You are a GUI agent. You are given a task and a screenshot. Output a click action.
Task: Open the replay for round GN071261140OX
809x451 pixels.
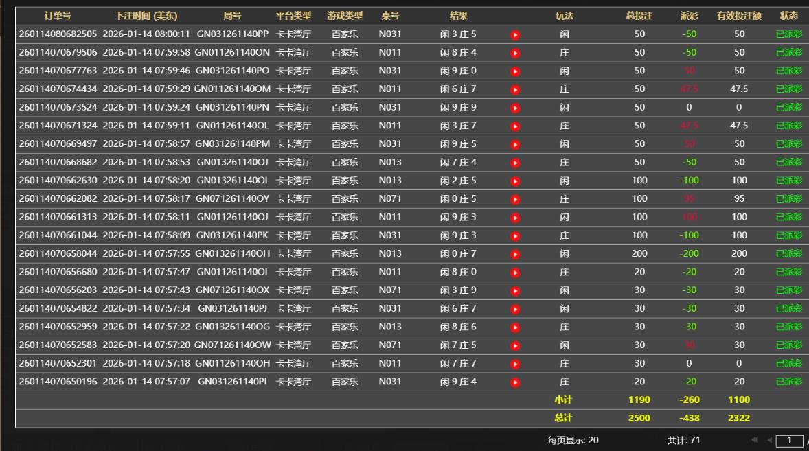click(x=515, y=290)
